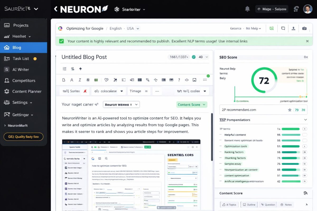Click the GE Quality Bedy Seo button
317x211 pixels.
tap(23, 137)
